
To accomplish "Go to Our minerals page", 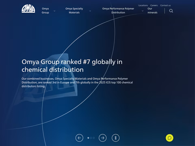I will (x=152, y=11).
